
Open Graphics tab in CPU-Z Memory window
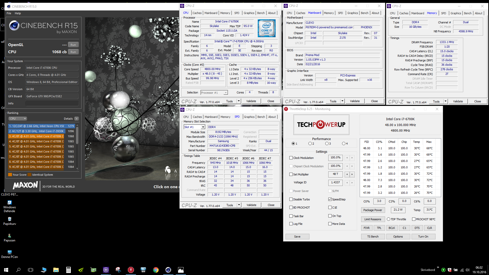[456, 13]
